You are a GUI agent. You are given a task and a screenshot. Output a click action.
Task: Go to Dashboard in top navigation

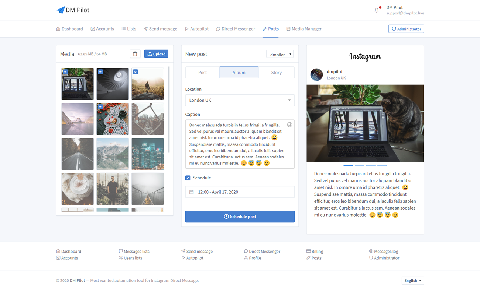point(69,29)
